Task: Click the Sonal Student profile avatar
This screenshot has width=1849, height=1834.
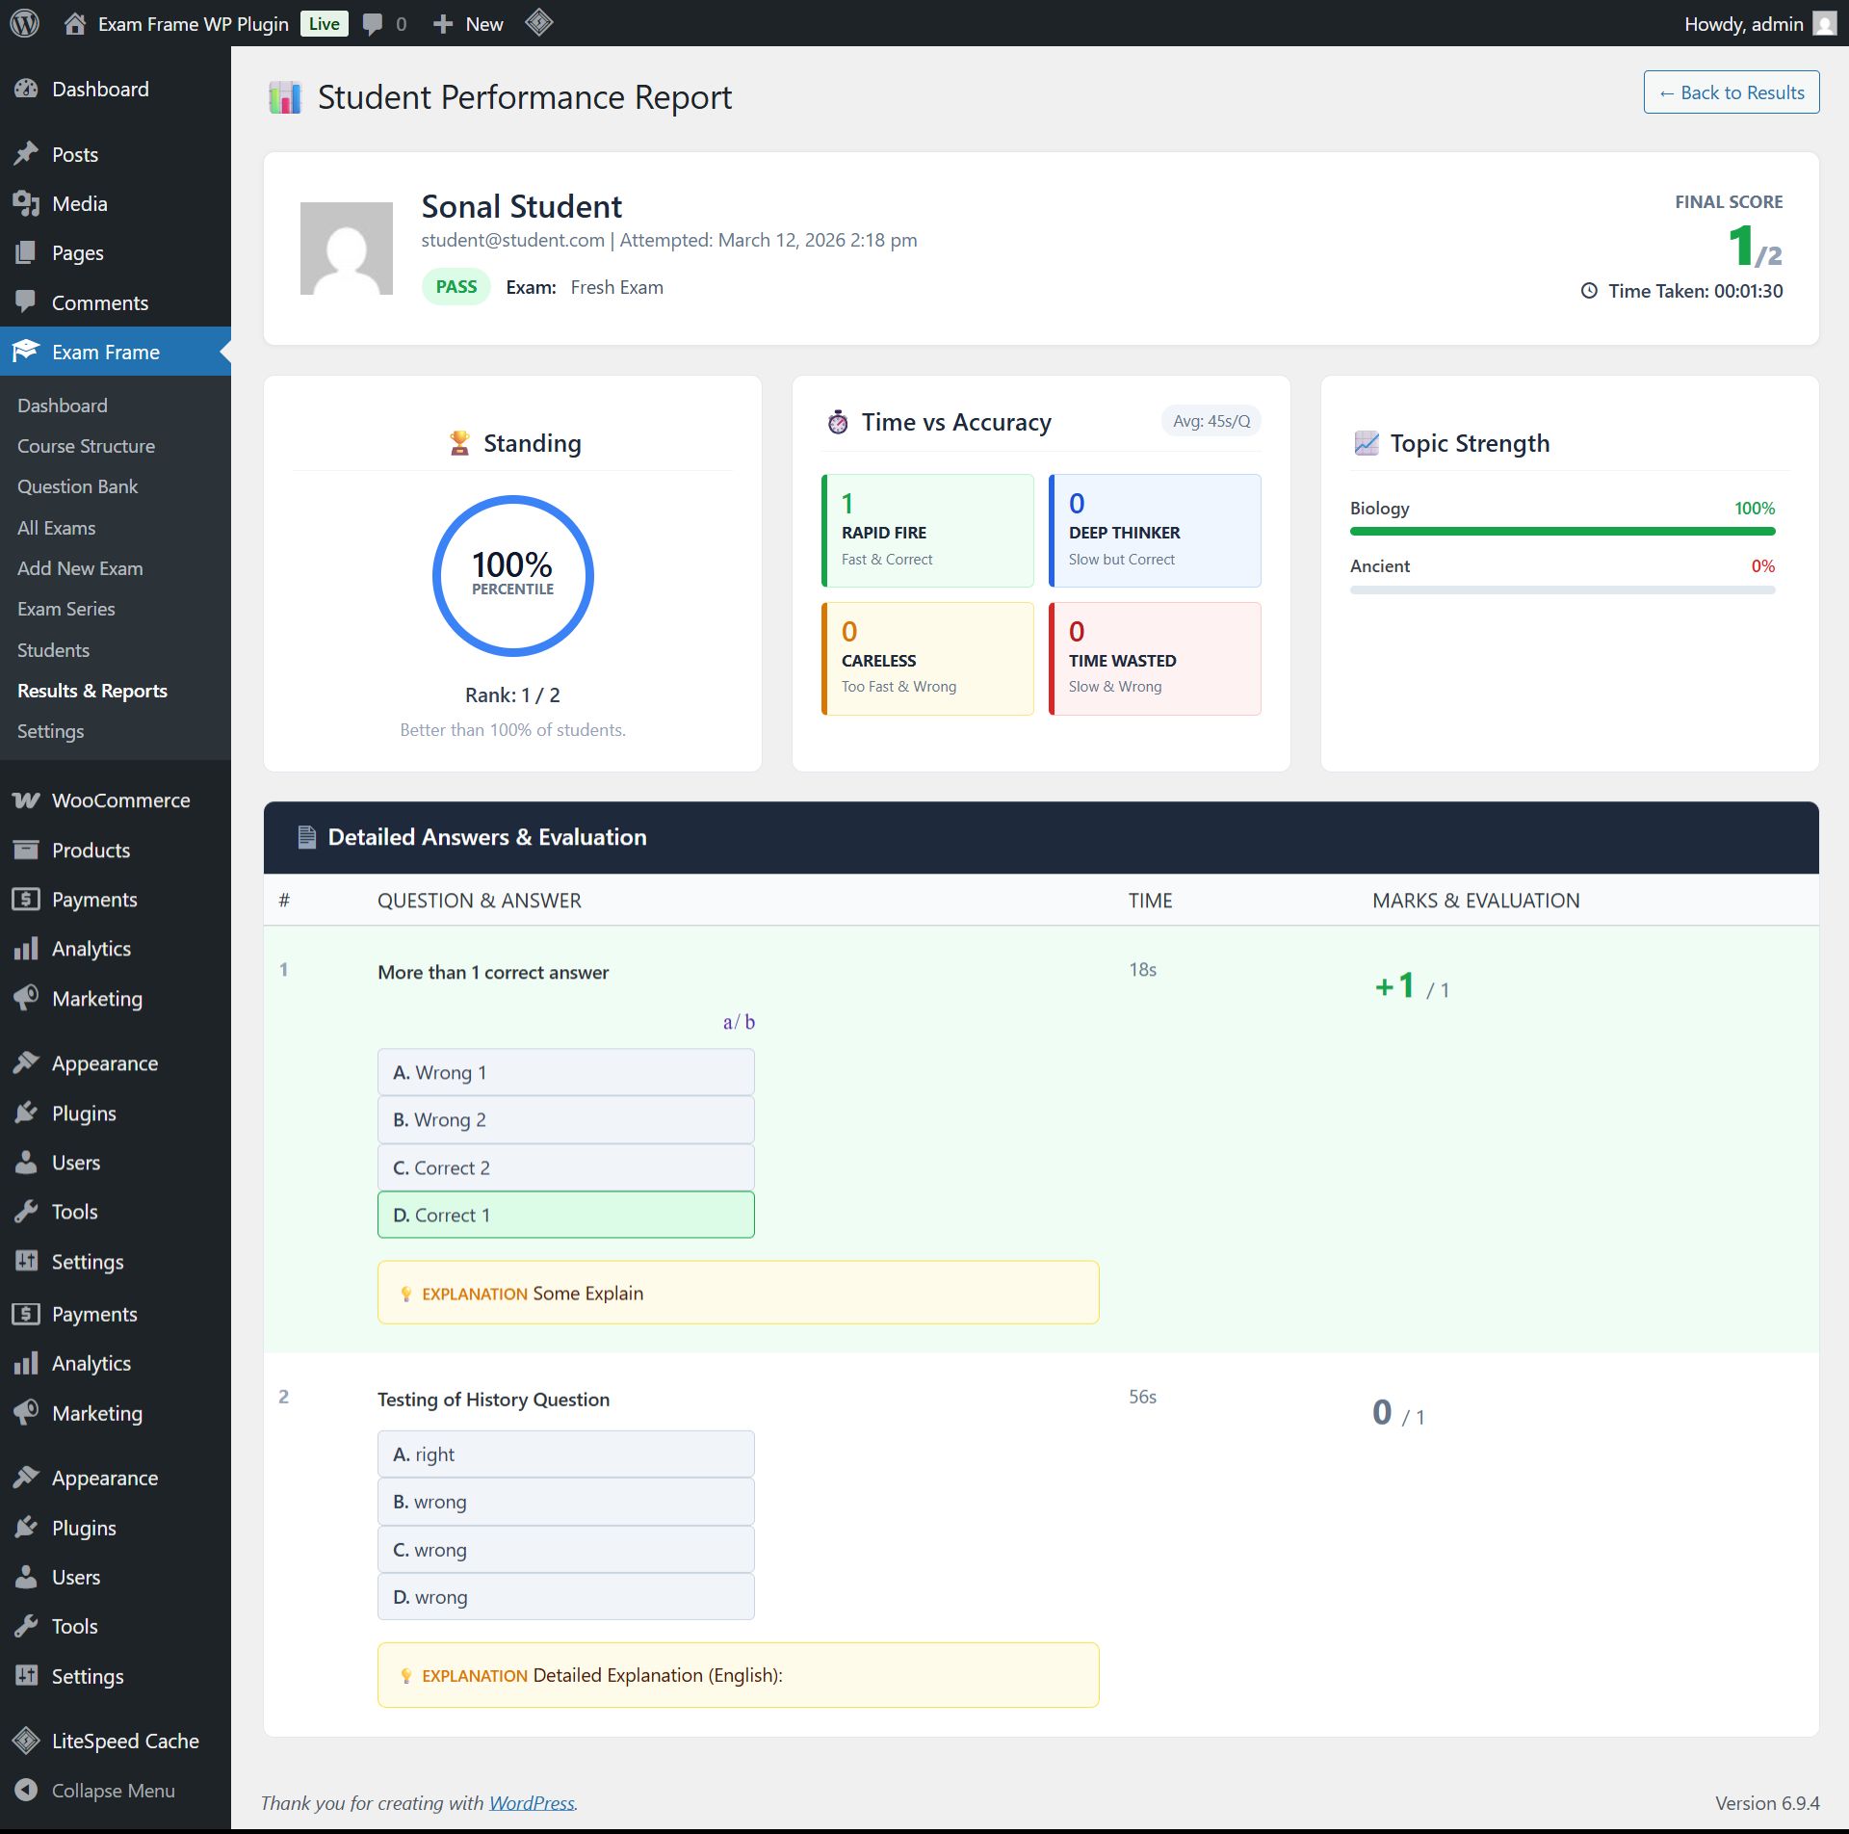Action: coord(347,249)
